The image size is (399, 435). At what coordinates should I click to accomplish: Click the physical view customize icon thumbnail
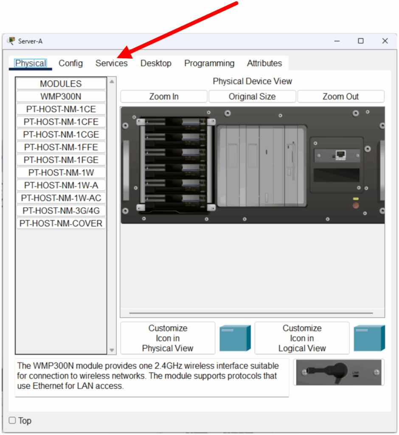tap(235, 338)
